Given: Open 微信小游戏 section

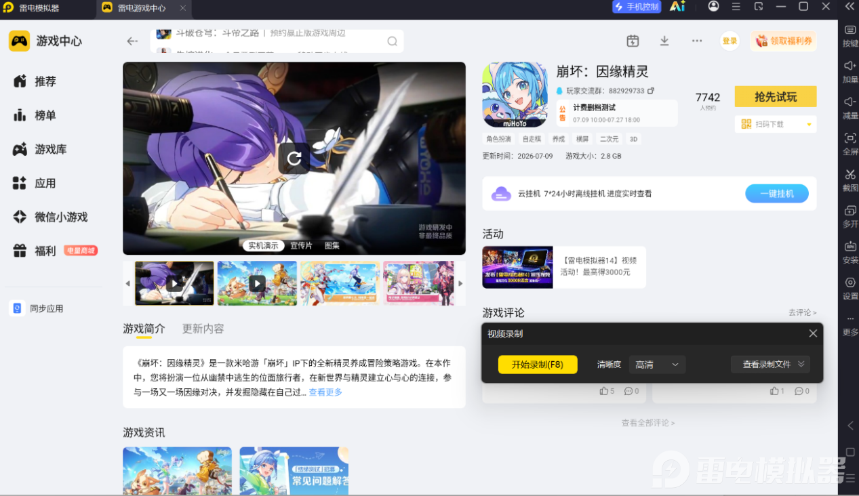Looking at the screenshot, I should [x=50, y=217].
